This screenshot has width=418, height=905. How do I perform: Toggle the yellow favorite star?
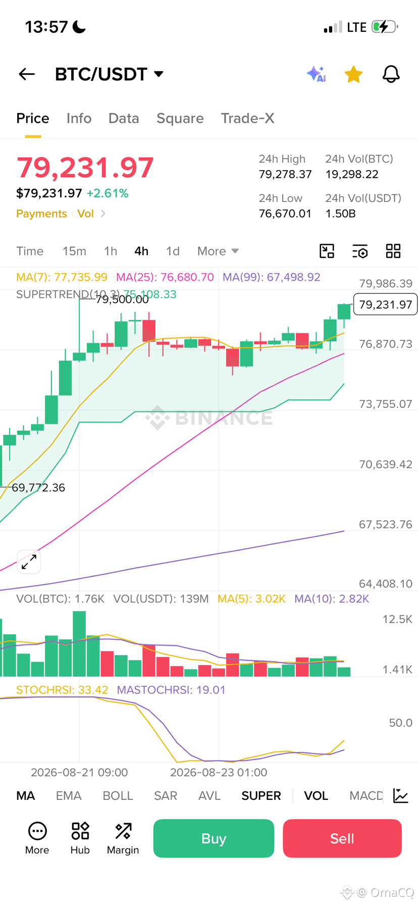[x=353, y=74]
